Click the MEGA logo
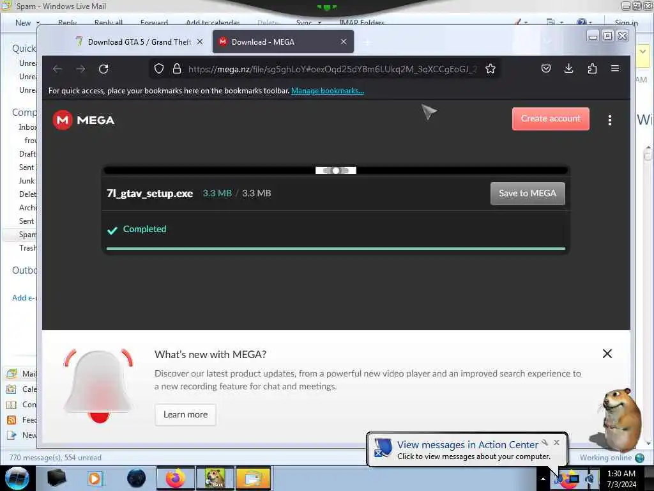The width and height of the screenshot is (654, 491). 84,120
